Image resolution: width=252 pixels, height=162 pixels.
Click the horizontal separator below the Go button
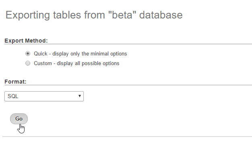(127, 136)
